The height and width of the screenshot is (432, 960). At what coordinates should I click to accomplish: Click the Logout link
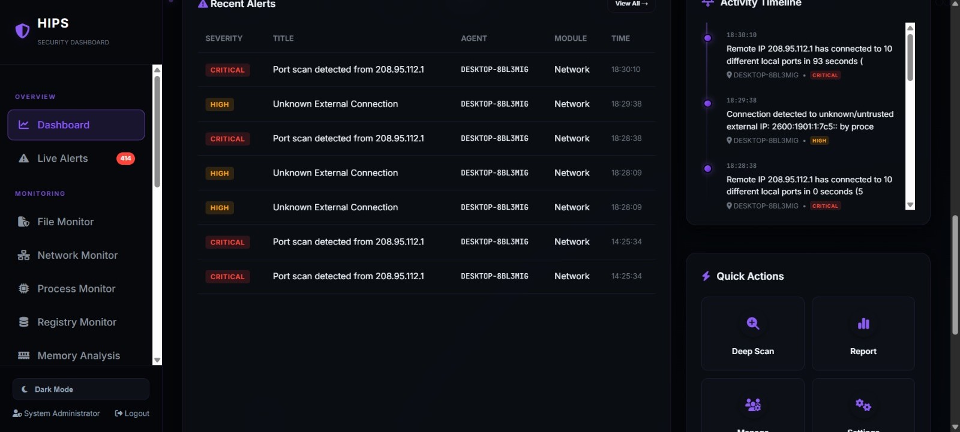(132, 413)
